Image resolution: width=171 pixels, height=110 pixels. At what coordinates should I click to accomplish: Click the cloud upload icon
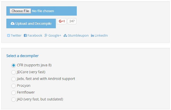tap(13, 23)
